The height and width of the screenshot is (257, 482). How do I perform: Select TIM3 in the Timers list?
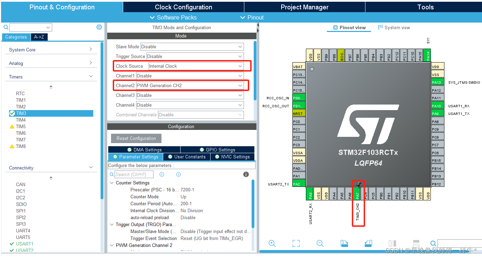point(51,113)
